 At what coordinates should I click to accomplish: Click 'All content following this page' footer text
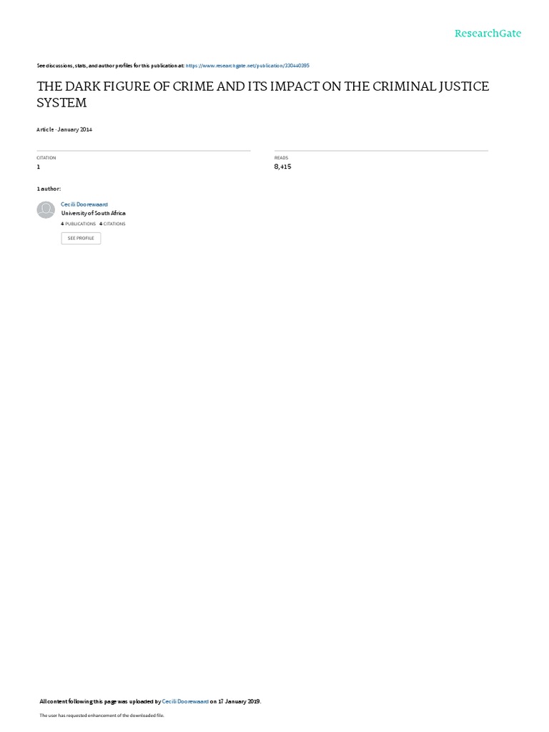click(100, 701)
